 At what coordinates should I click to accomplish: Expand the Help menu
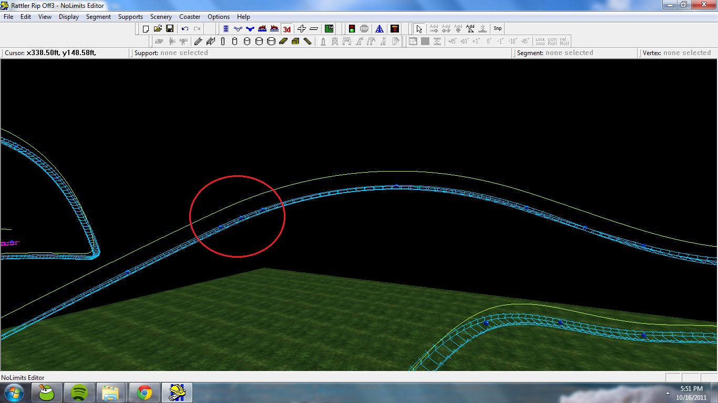243,17
